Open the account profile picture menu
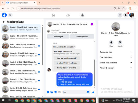This screenshot has height=103, width=138. tap(132, 15)
